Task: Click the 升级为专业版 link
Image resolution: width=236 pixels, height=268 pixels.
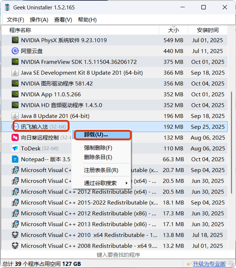Action: pos(209,264)
